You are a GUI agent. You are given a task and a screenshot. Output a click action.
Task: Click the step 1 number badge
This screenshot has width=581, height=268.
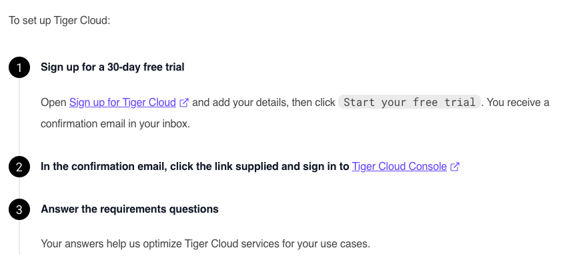coord(19,67)
